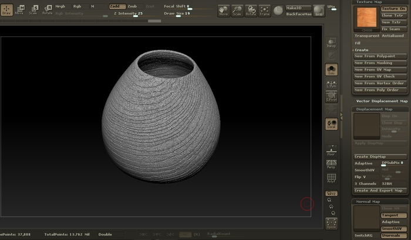Click the Fix Seam button
Image resolution: width=411 pixels, height=240 pixels.
pos(394,29)
